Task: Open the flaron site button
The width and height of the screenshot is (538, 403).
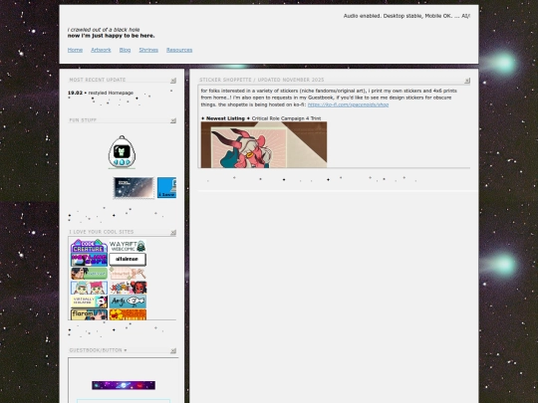Action: coord(89,314)
